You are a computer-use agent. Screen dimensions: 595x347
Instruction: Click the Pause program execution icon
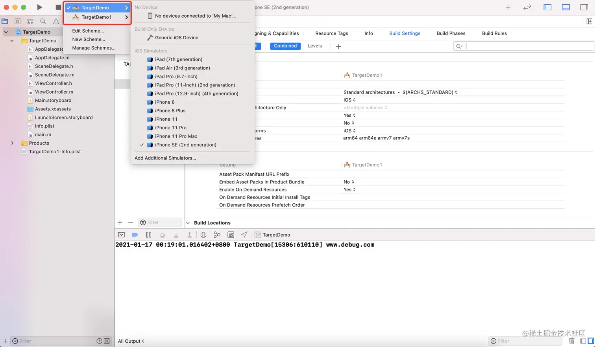coord(149,235)
